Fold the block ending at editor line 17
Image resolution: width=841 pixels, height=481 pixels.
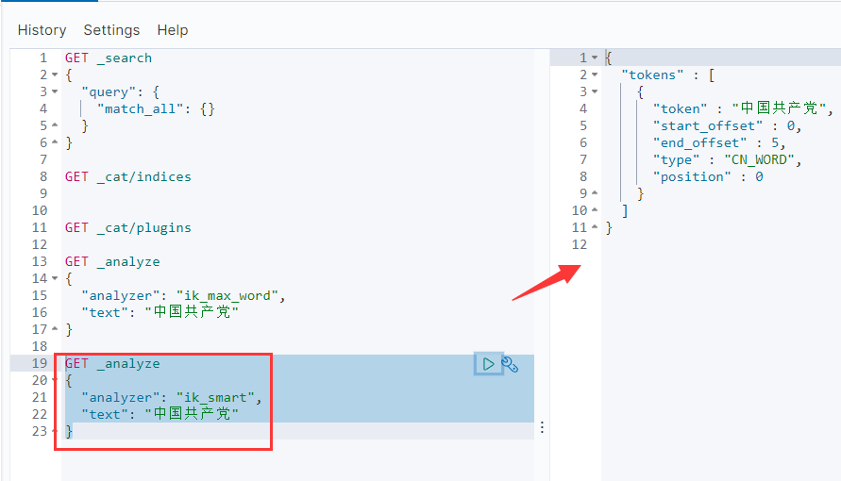coord(55,329)
